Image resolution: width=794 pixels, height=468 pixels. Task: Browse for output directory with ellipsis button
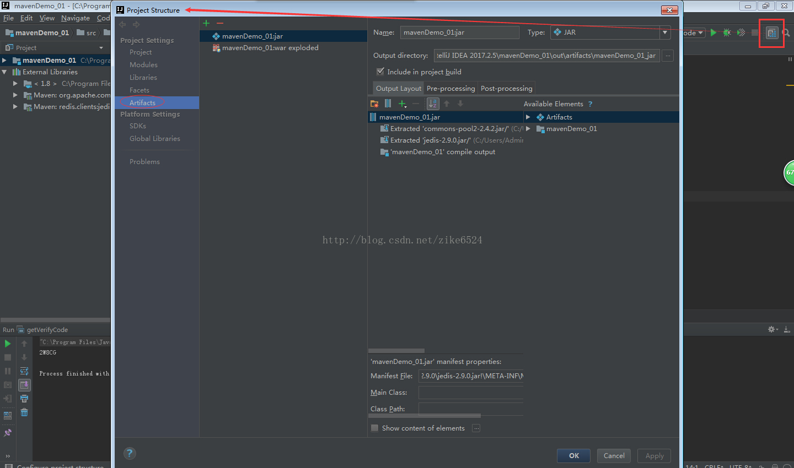668,56
